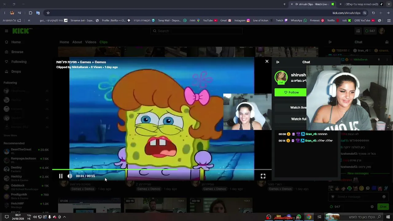
Task: Collapse the live stream Chat sidebar
Action: (330, 42)
